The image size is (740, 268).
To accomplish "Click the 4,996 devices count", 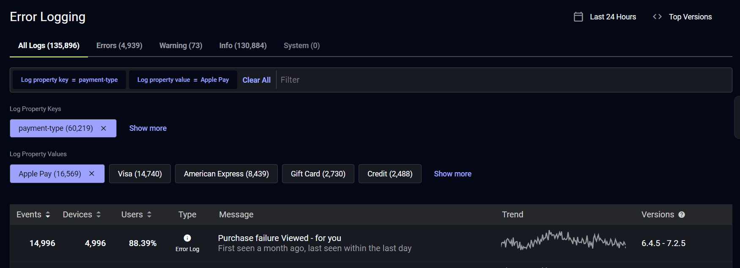I will click(x=95, y=243).
